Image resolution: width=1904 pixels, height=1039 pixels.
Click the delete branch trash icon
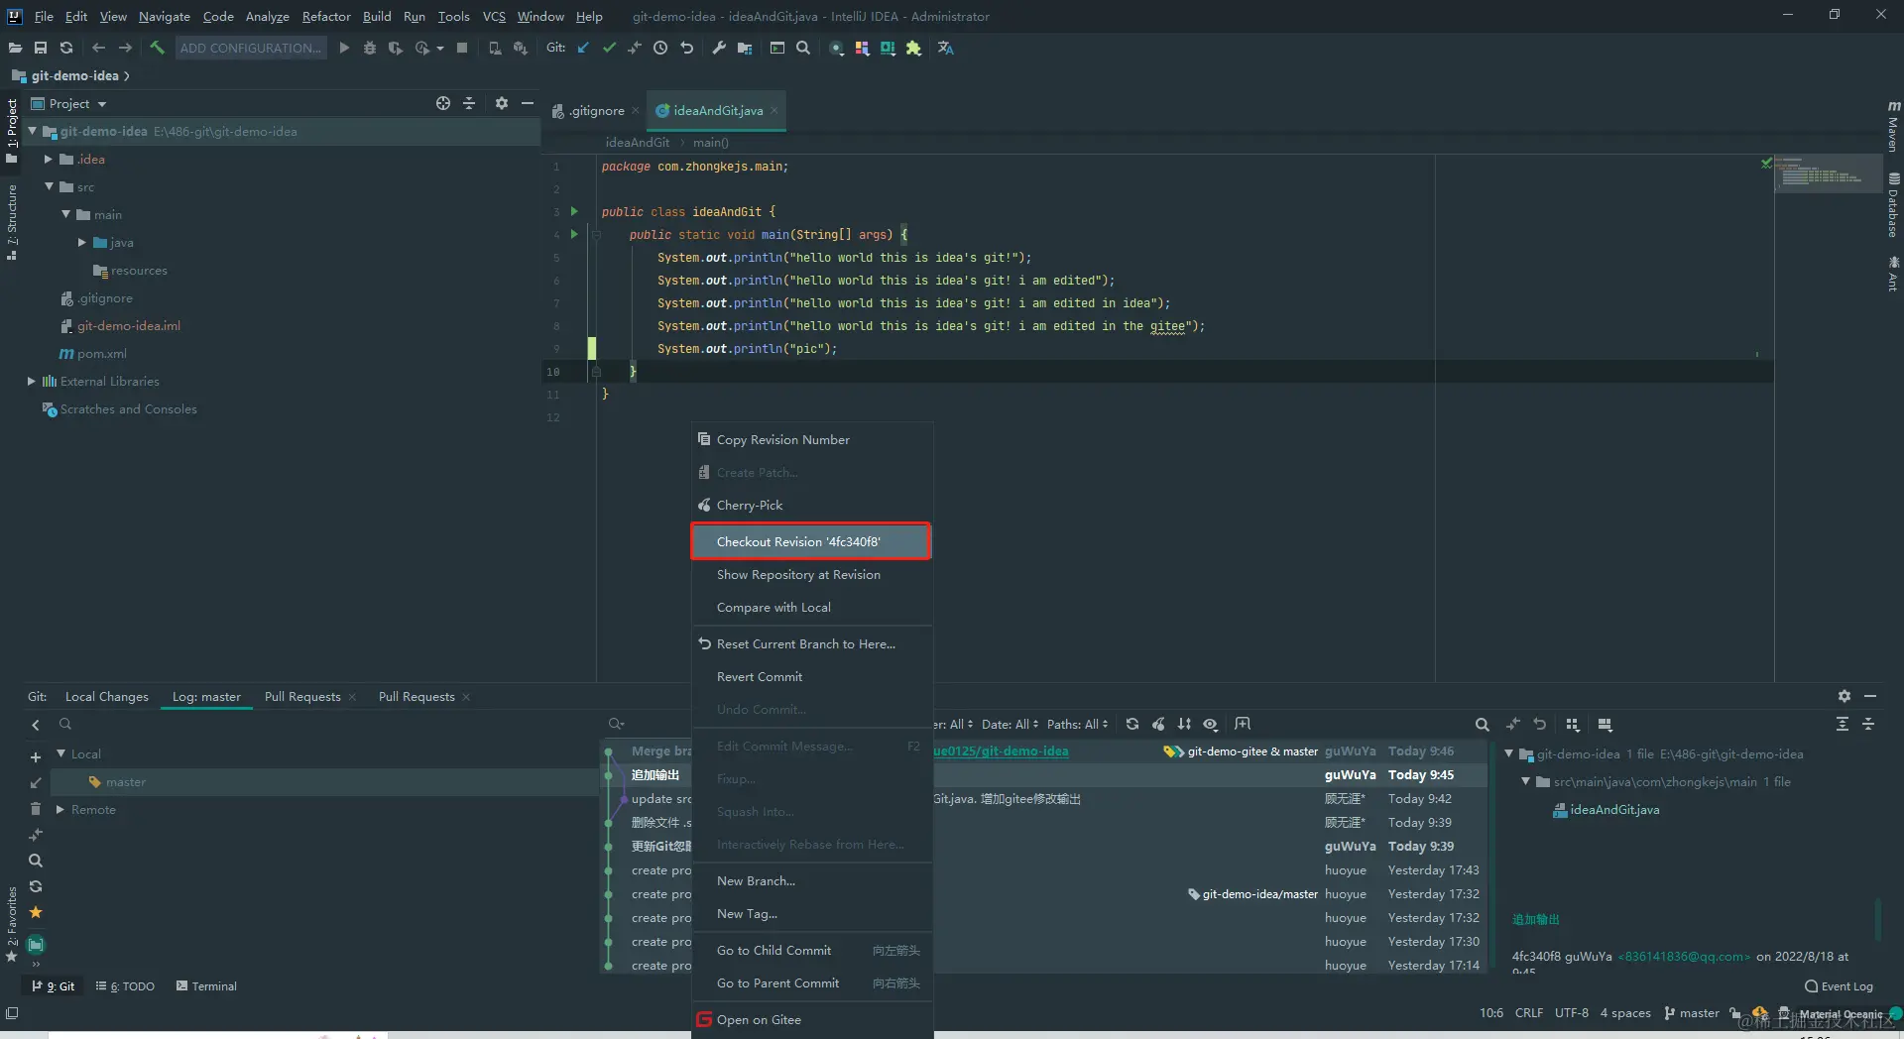tap(36, 809)
